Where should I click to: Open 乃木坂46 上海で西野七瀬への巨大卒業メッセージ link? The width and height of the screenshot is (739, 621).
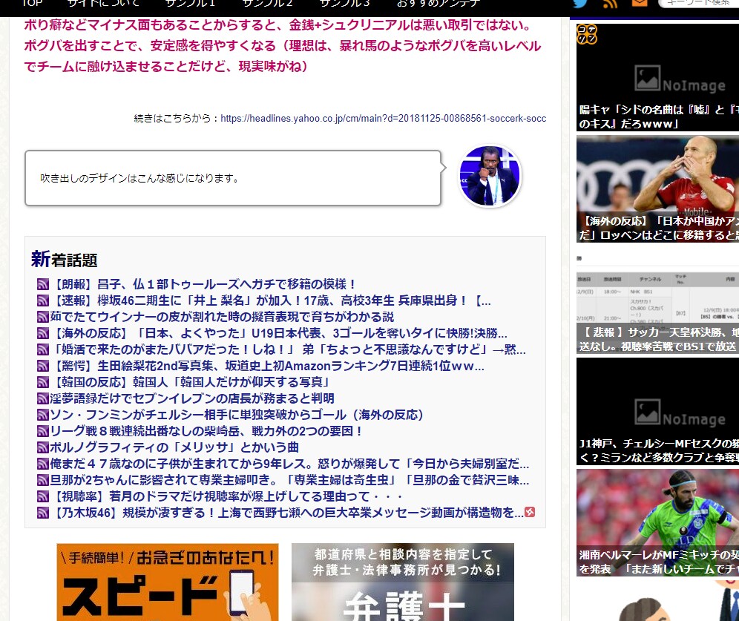287,513
